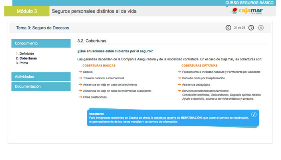
Task: Click 'Asistencia en viaje en caso de fallecimiento'
Action: pyautogui.click(x=110, y=84)
